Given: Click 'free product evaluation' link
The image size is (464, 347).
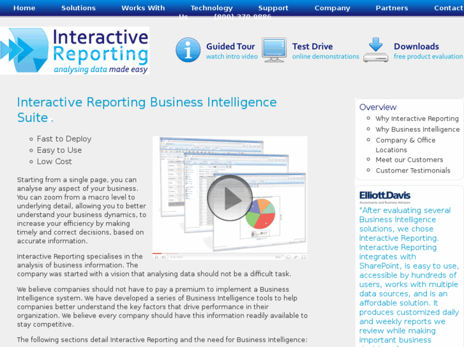Looking at the screenshot, I should click(x=428, y=57).
